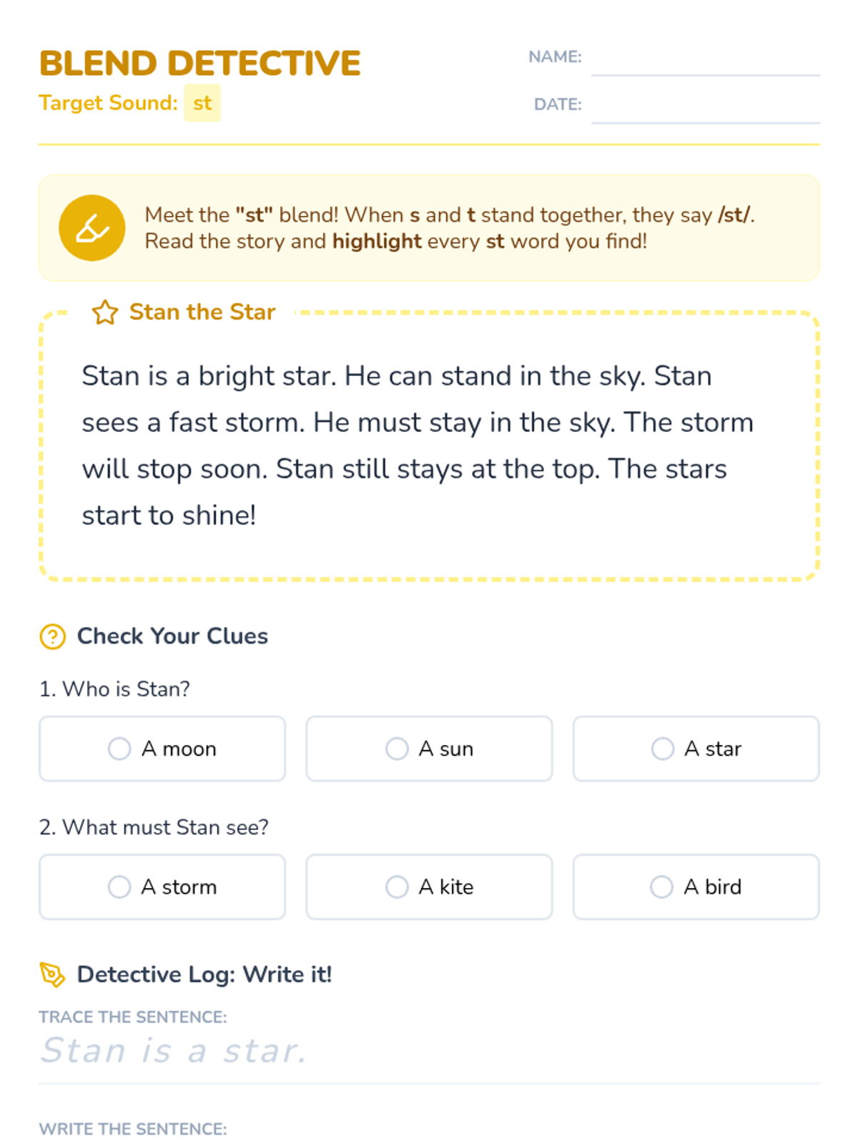The width and height of the screenshot is (858, 1144).
Task: Click the 'Detective Log: Write it!' heading
Action: tap(204, 974)
